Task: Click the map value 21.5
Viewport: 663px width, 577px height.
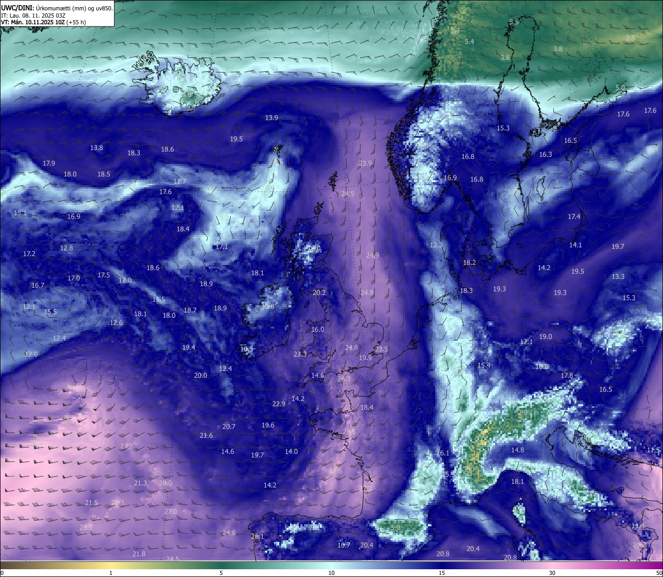Action: tap(91, 502)
